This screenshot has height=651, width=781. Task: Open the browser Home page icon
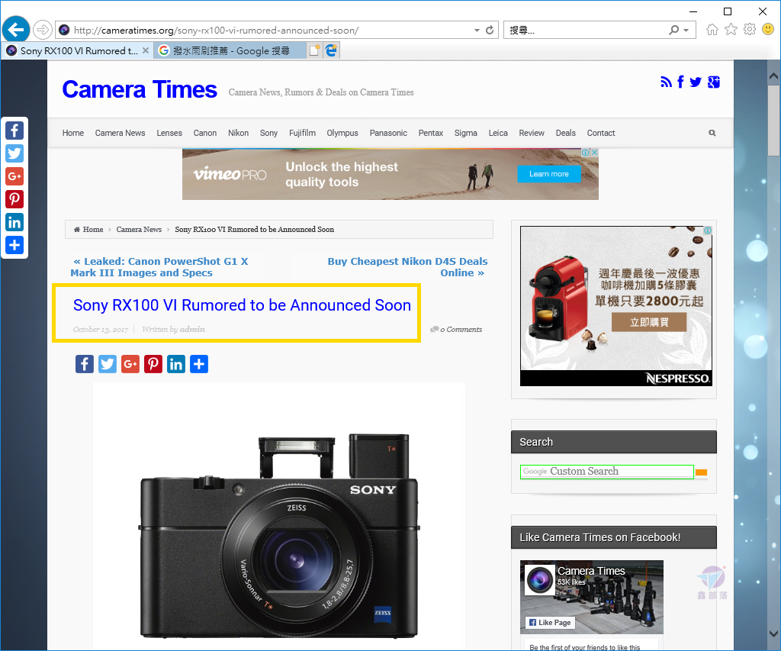[712, 30]
